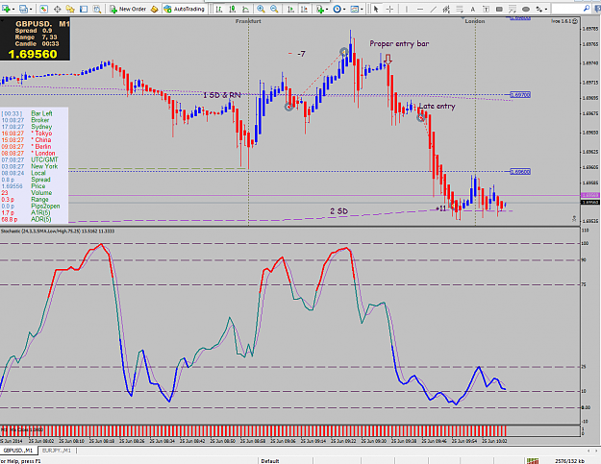The width and height of the screenshot is (601, 464).
Task: Expand the Templates dropdown arrow
Action: click(x=362, y=10)
